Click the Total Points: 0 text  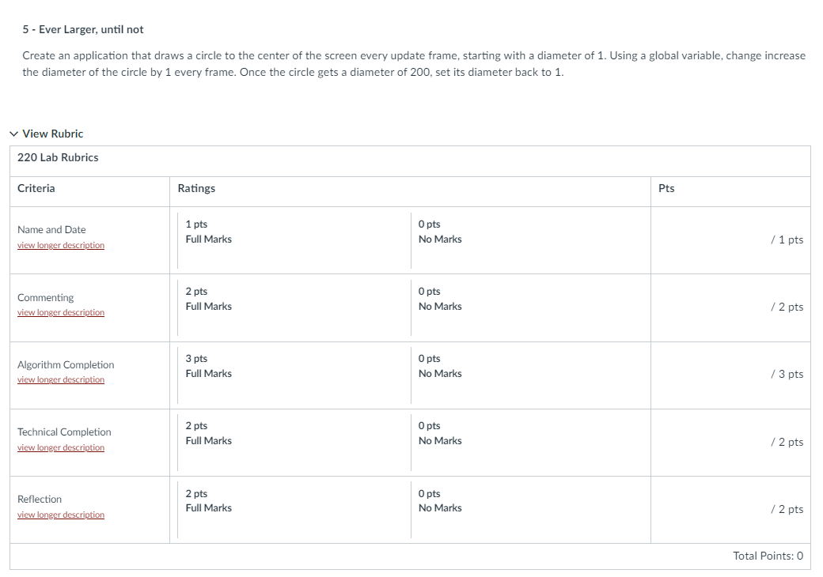[768, 556]
